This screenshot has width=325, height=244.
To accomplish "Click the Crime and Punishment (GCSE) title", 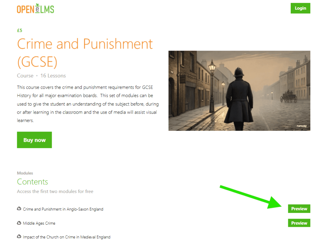I will click(x=85, y=53).
